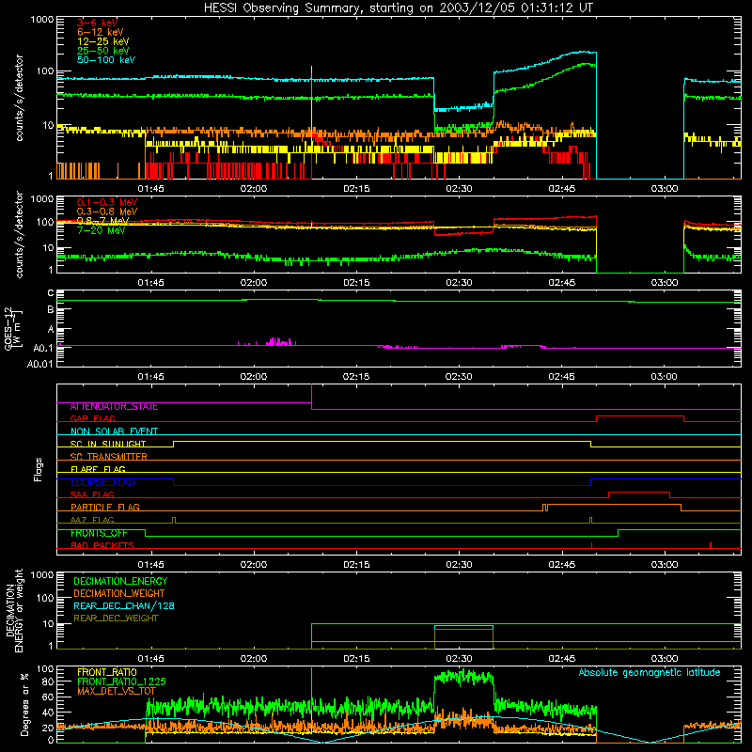Select the Absolute geomagnetic latitude label
Screen dimensions: 752x752
click(650, 673)
